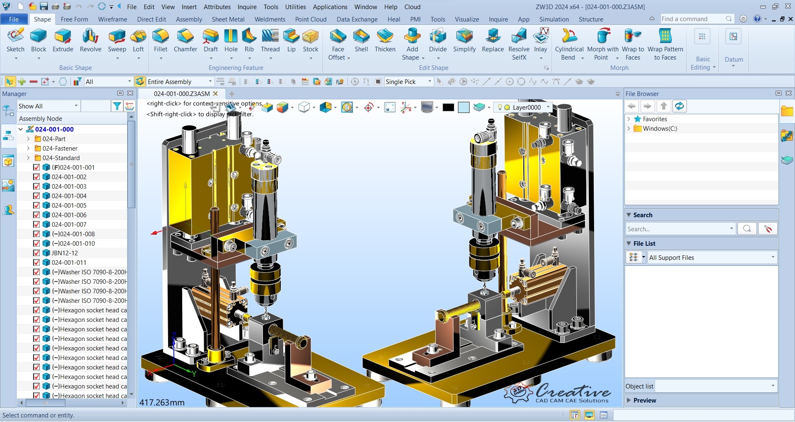
Task: Select the Rib tool
Action: (249, 41)
